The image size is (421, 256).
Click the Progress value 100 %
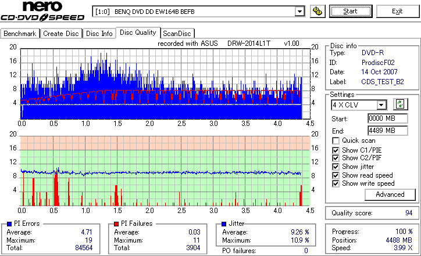click(404, 232)
